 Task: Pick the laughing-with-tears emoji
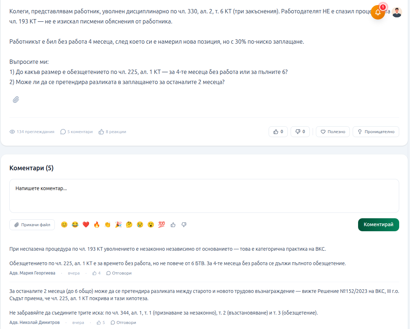75,225
